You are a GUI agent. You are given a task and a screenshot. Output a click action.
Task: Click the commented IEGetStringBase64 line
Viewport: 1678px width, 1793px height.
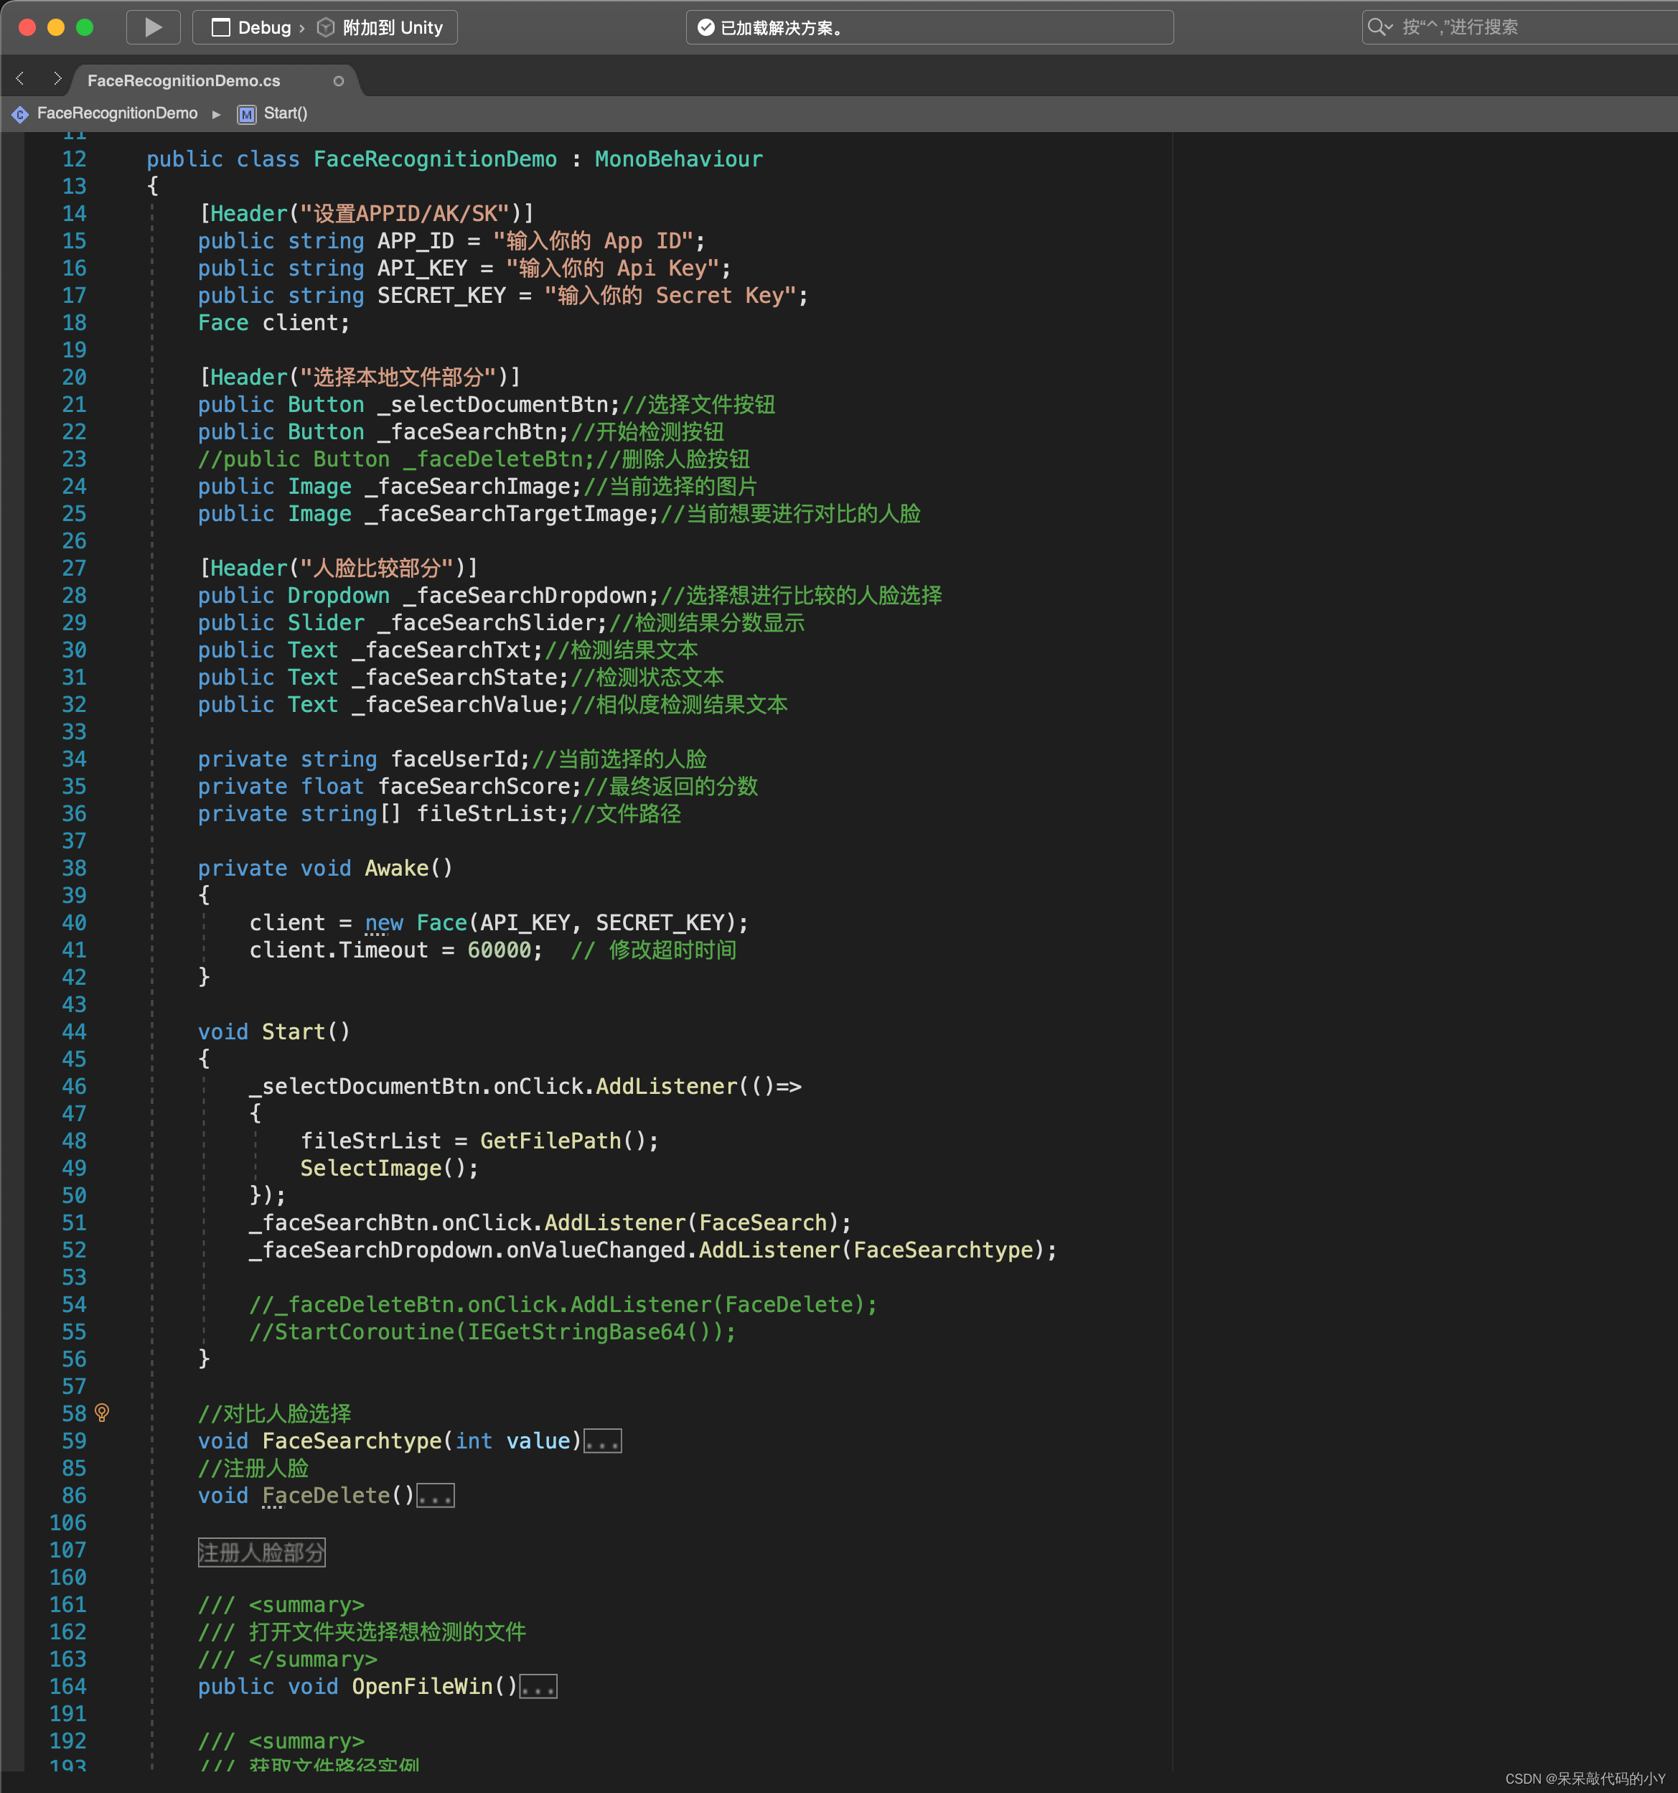click(492, 1331)
